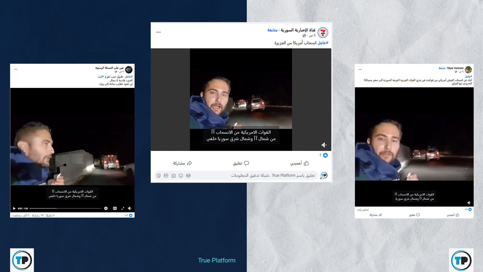Type in the True Platform comment field

pos(264,176)
